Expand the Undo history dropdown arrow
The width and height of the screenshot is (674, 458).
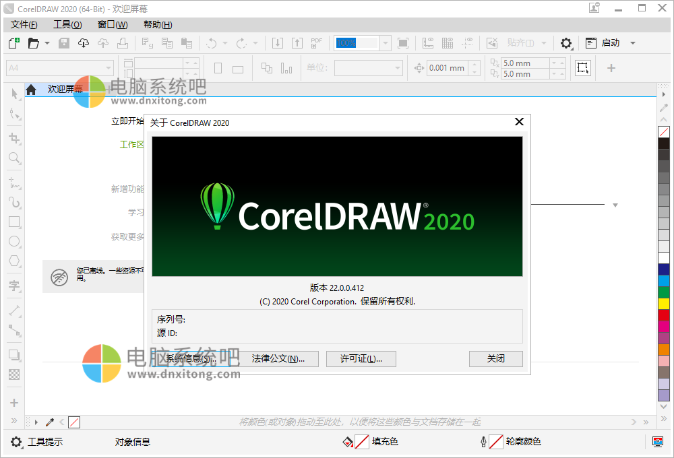(x=225, y=43)
